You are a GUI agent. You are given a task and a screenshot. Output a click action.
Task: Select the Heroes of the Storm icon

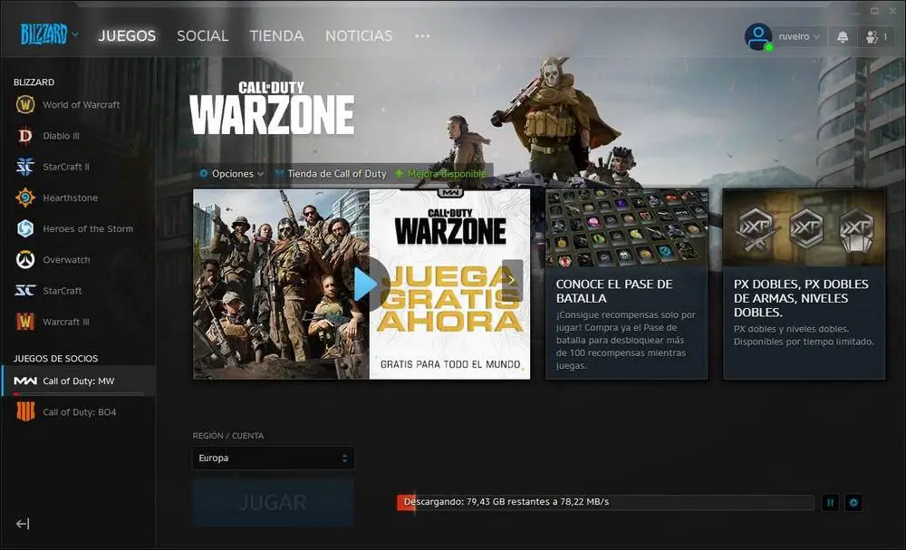click(x=24, y=228)
